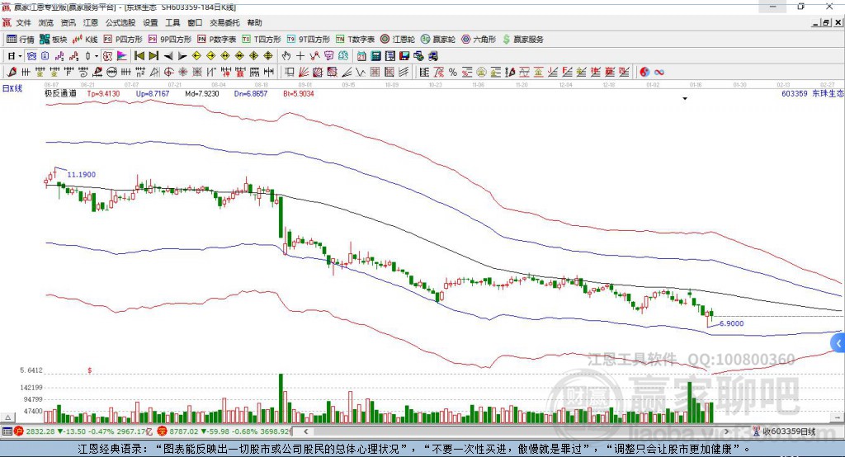Click the 极反通道 indicator label
The image size is (845, 457).
coord(60,93)
